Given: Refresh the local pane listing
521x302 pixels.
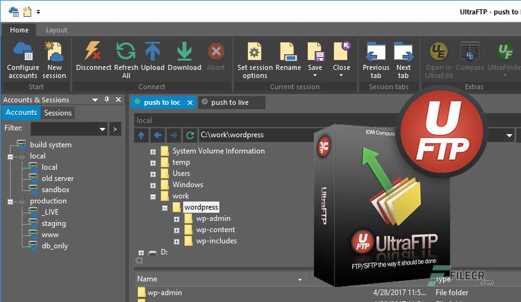Looking at the screenshot, I should click(x=189, y=135).
